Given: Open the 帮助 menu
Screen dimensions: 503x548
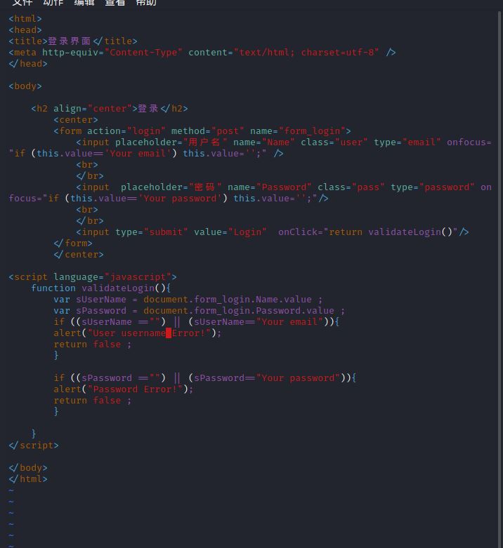Looking at the screenshot, I should point(146,2).
